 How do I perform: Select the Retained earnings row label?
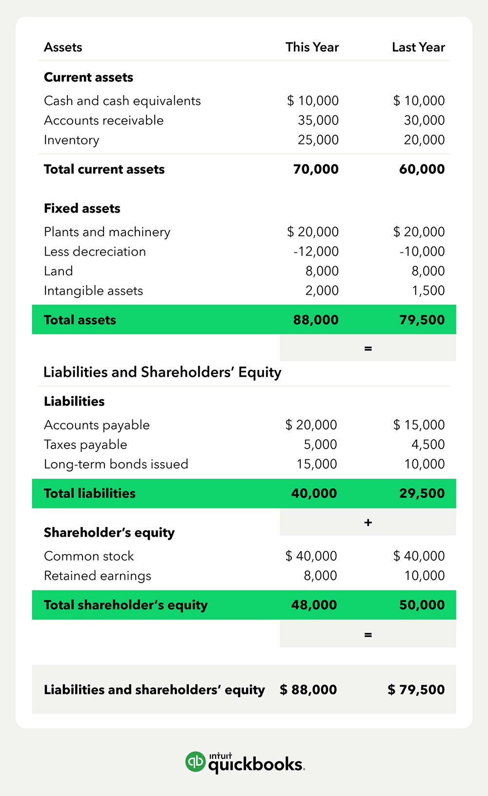tap(98, 576)
